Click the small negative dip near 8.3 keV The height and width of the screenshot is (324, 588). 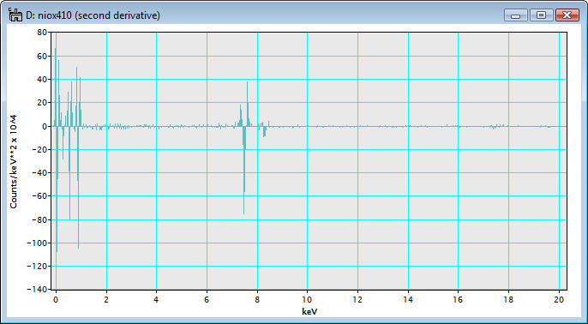coord(264,131)
